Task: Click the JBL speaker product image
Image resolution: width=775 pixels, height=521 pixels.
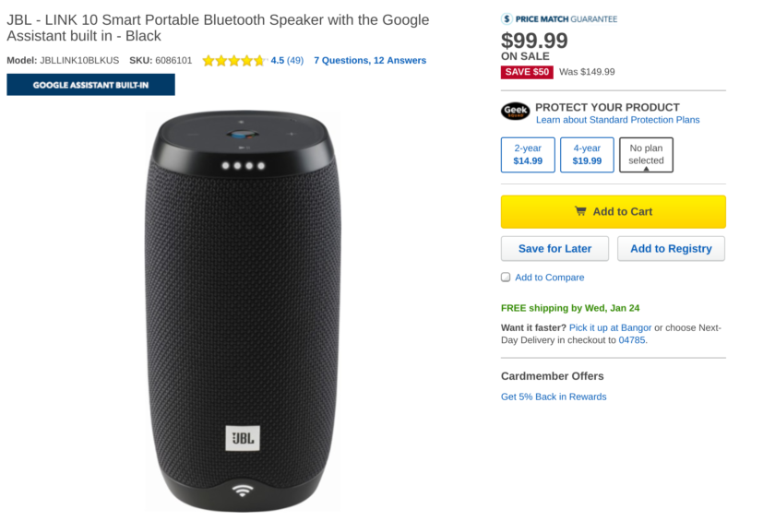Action: click(x=243, y=312)
